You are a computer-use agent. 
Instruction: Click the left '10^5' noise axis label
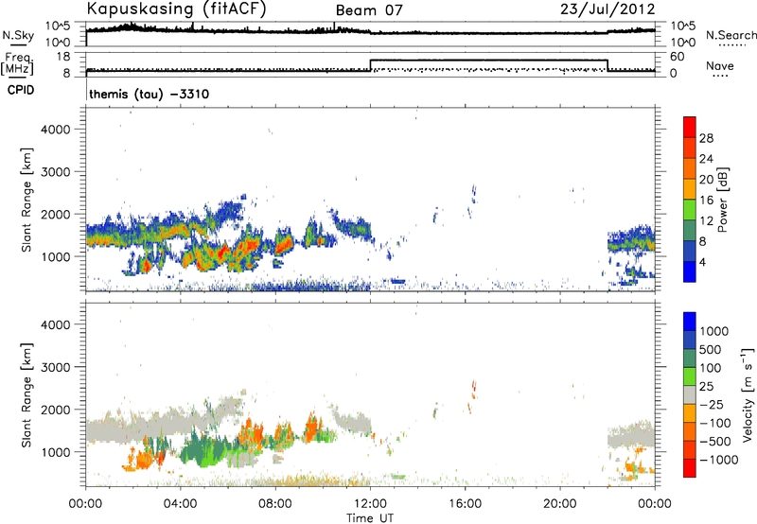58,26
